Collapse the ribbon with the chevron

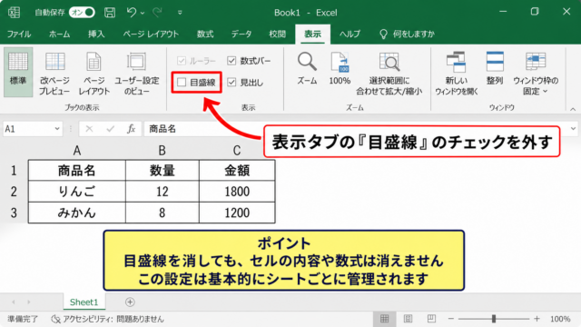(x=573, y=109)
